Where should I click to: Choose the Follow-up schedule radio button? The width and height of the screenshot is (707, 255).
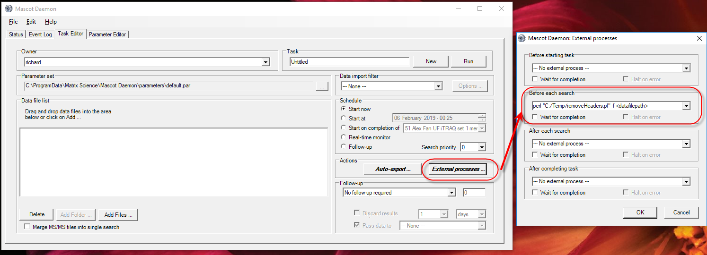coord(344,147)
